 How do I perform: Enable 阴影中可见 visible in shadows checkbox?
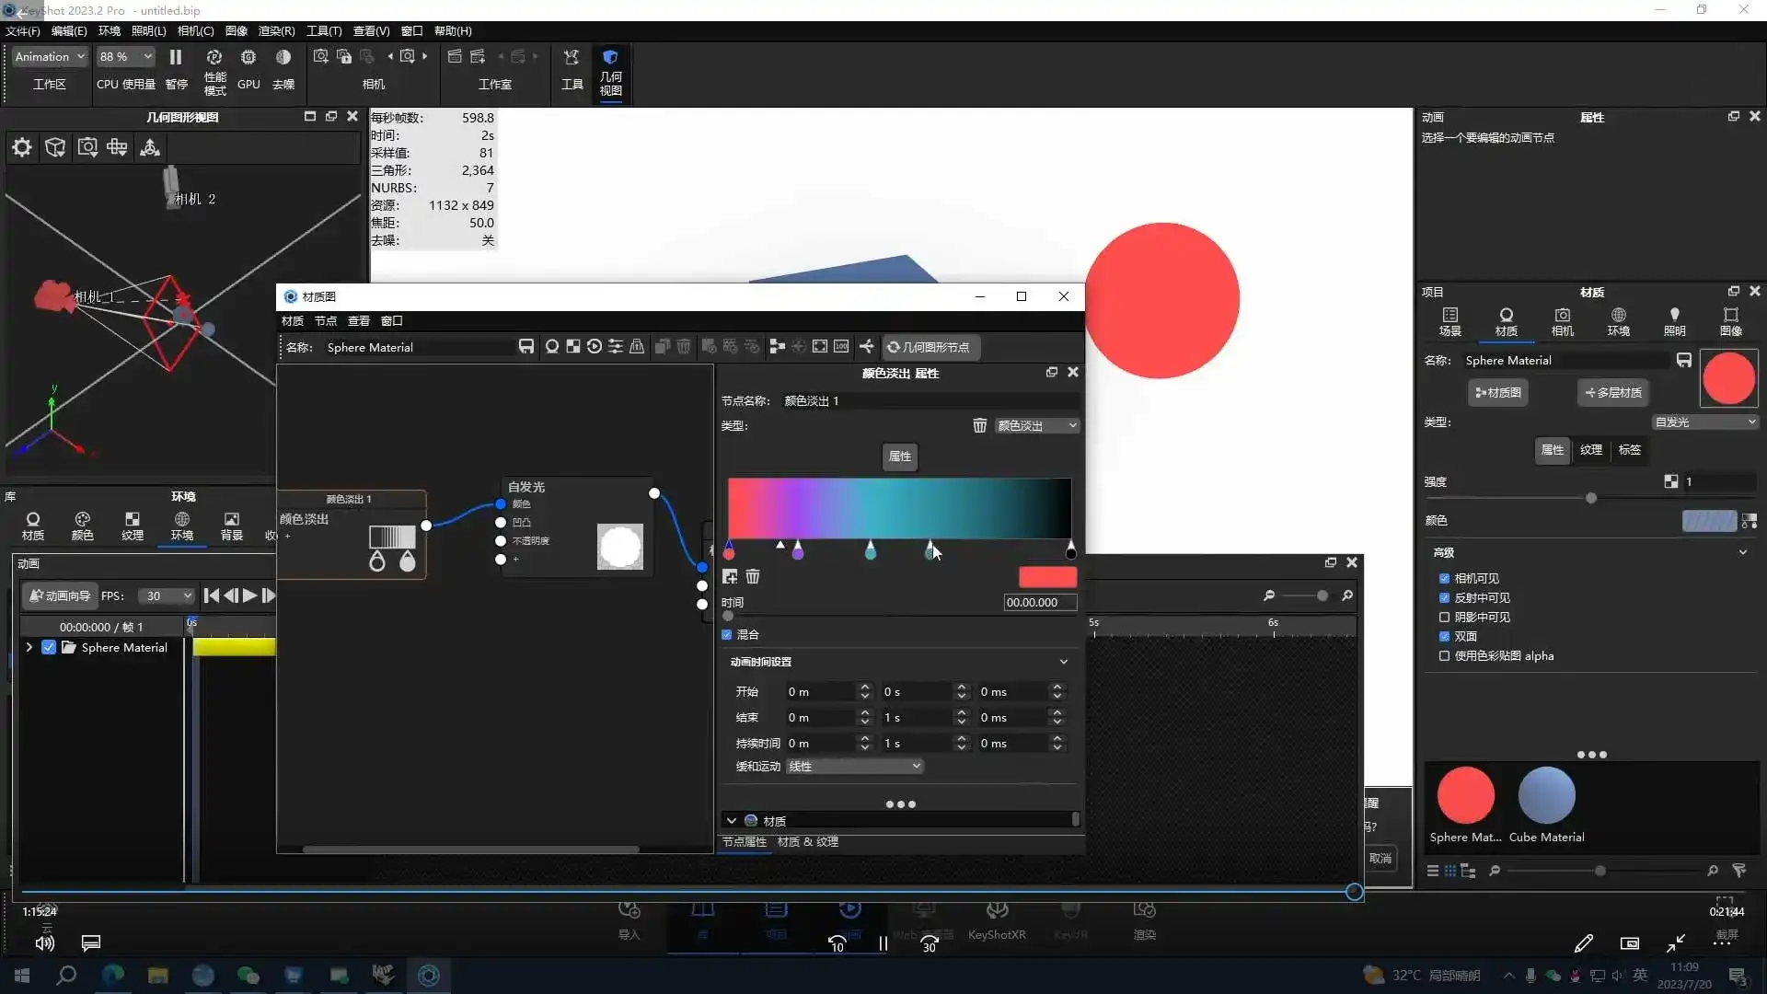coord(1444,618)
